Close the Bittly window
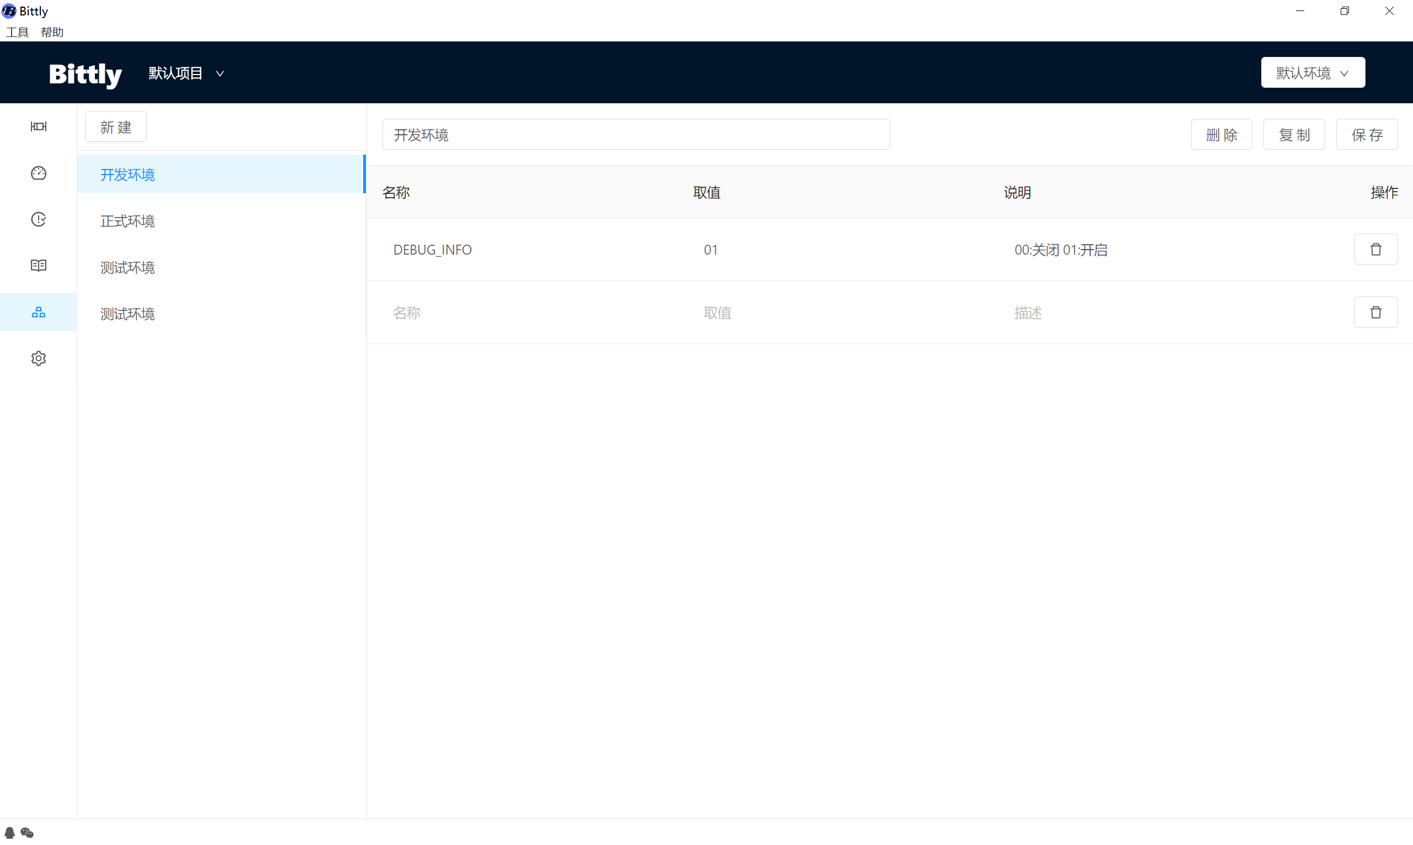The height and width of the screenshot is (845, 1413). click(1389, 11)
